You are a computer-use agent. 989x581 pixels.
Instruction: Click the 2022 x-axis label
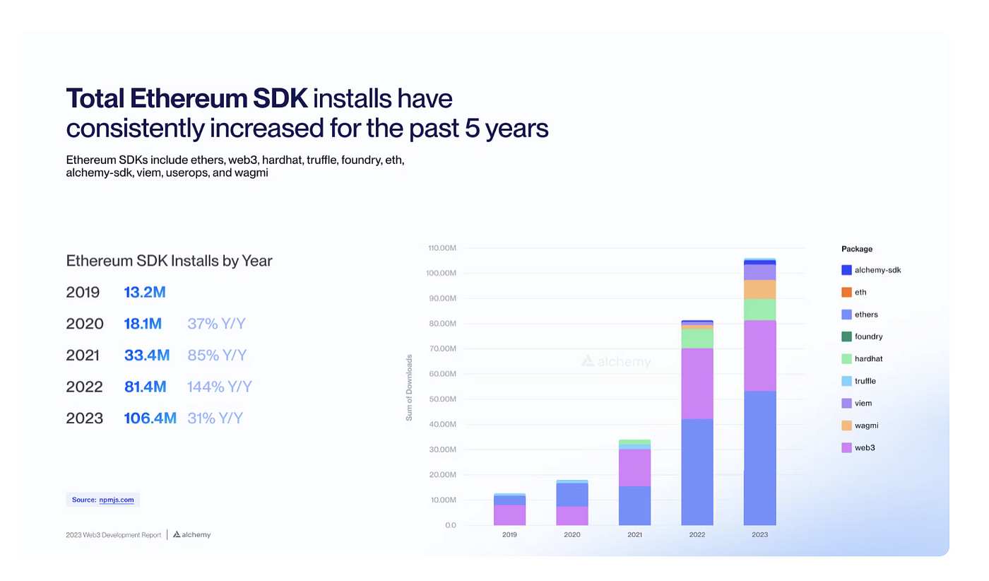click(697, 534)
